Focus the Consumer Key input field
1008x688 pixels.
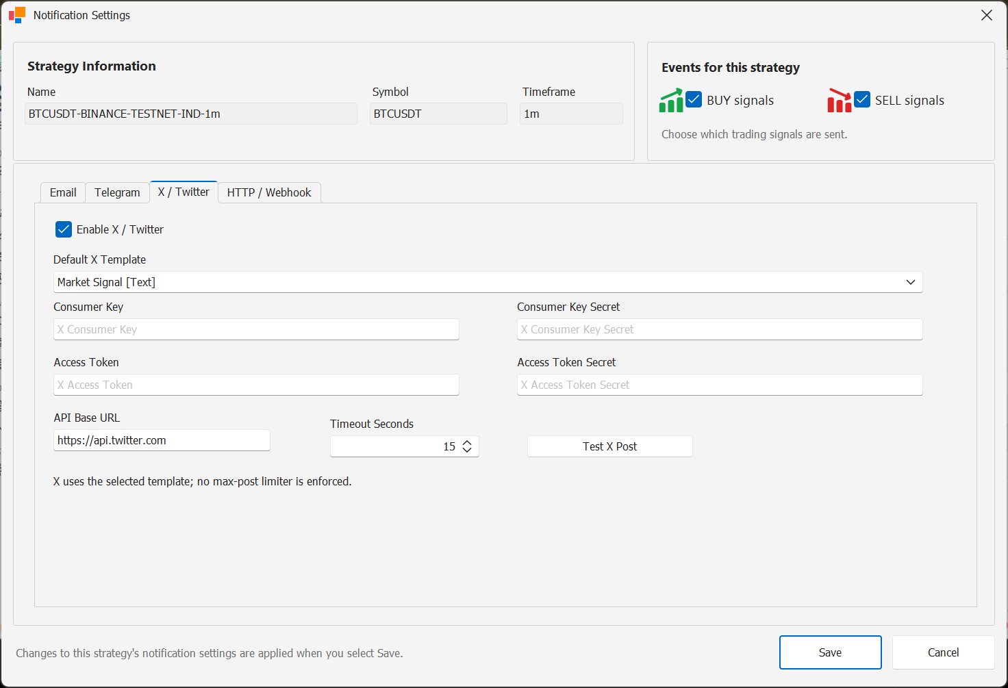tap(256, 329)
